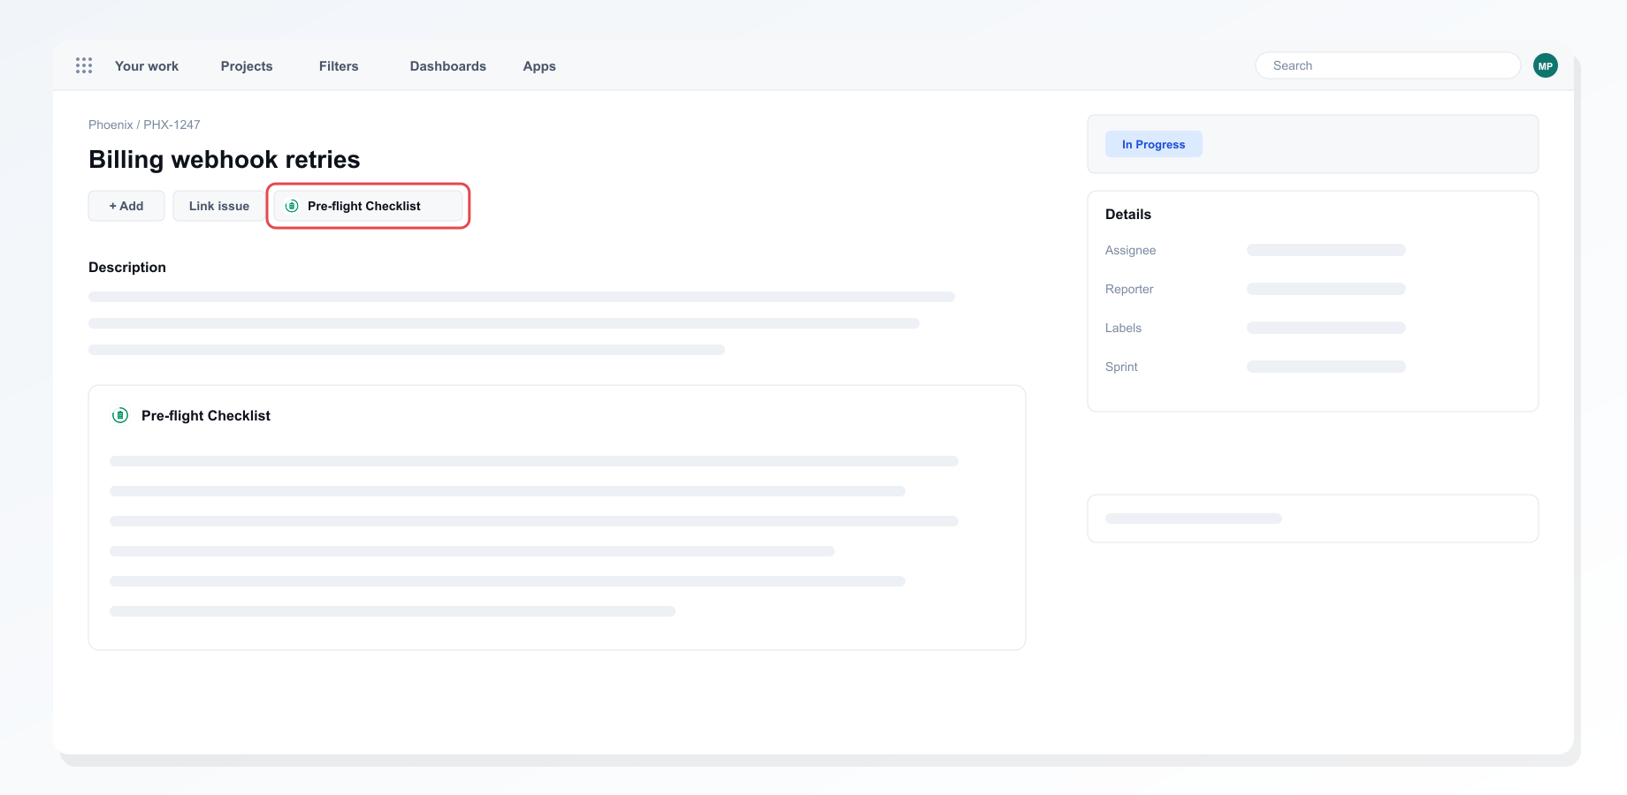Click the Search field
The width and height of the screenshot is (1627, 795).
[x=1388, y=65]
